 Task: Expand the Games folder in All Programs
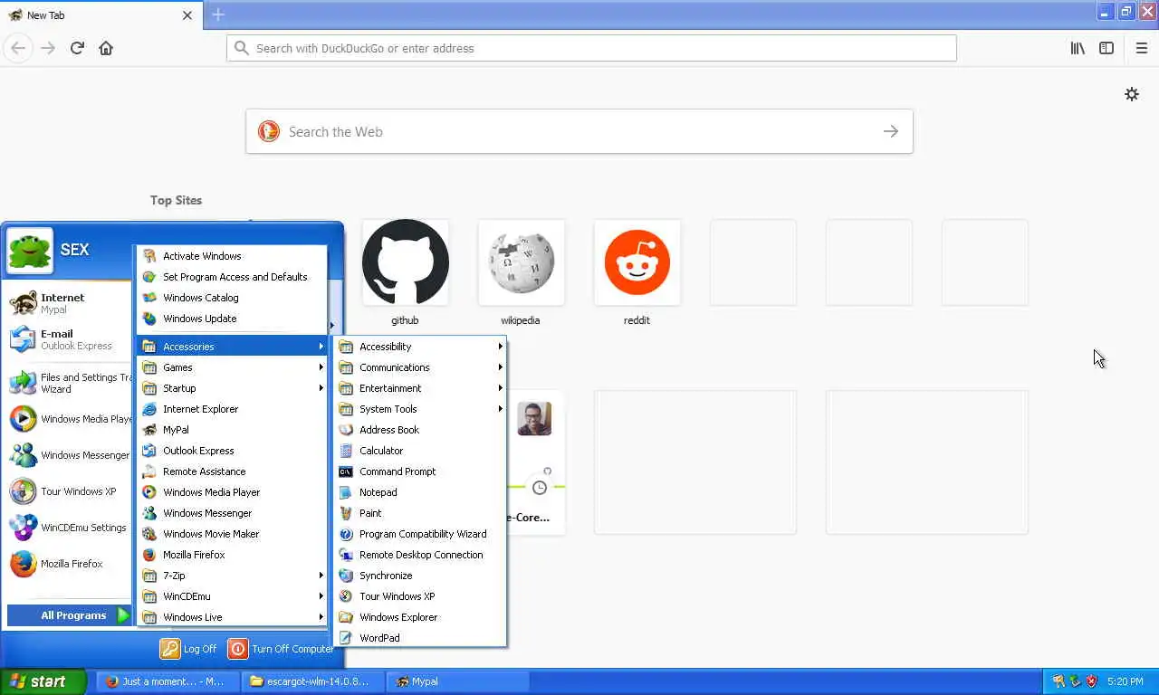click(232, 367)
